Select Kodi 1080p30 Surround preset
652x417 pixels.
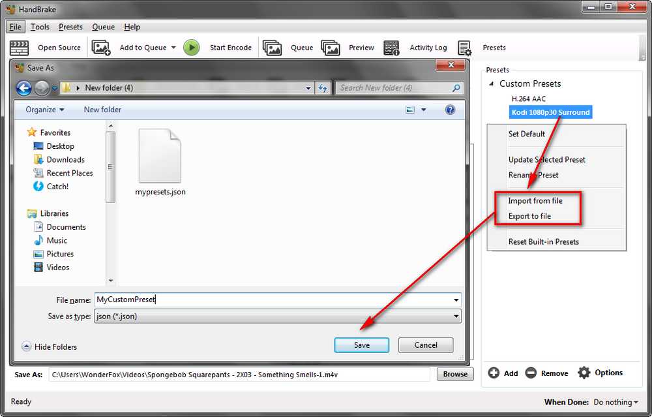(550, 112)
